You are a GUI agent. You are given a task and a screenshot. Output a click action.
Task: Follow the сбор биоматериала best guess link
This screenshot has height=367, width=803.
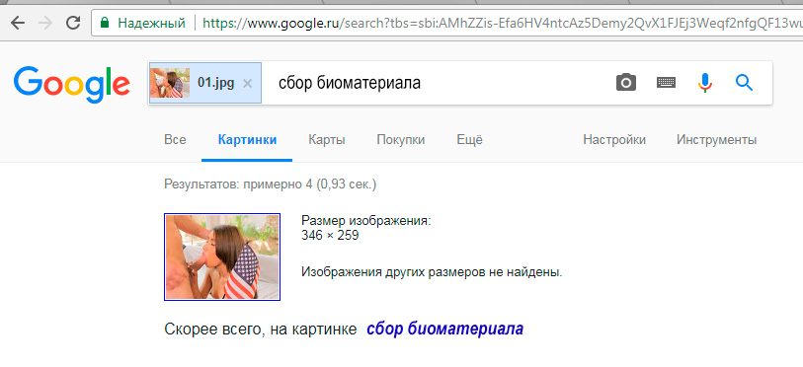pos(445,330)
